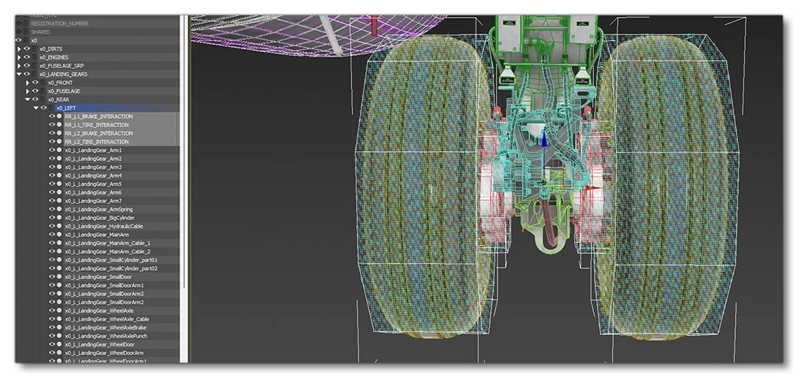Image resolution: width=798 pixels, height=378 pixels.
Task: Click the layer icon beside x0_REAR
Action: (x=43, y=99)
